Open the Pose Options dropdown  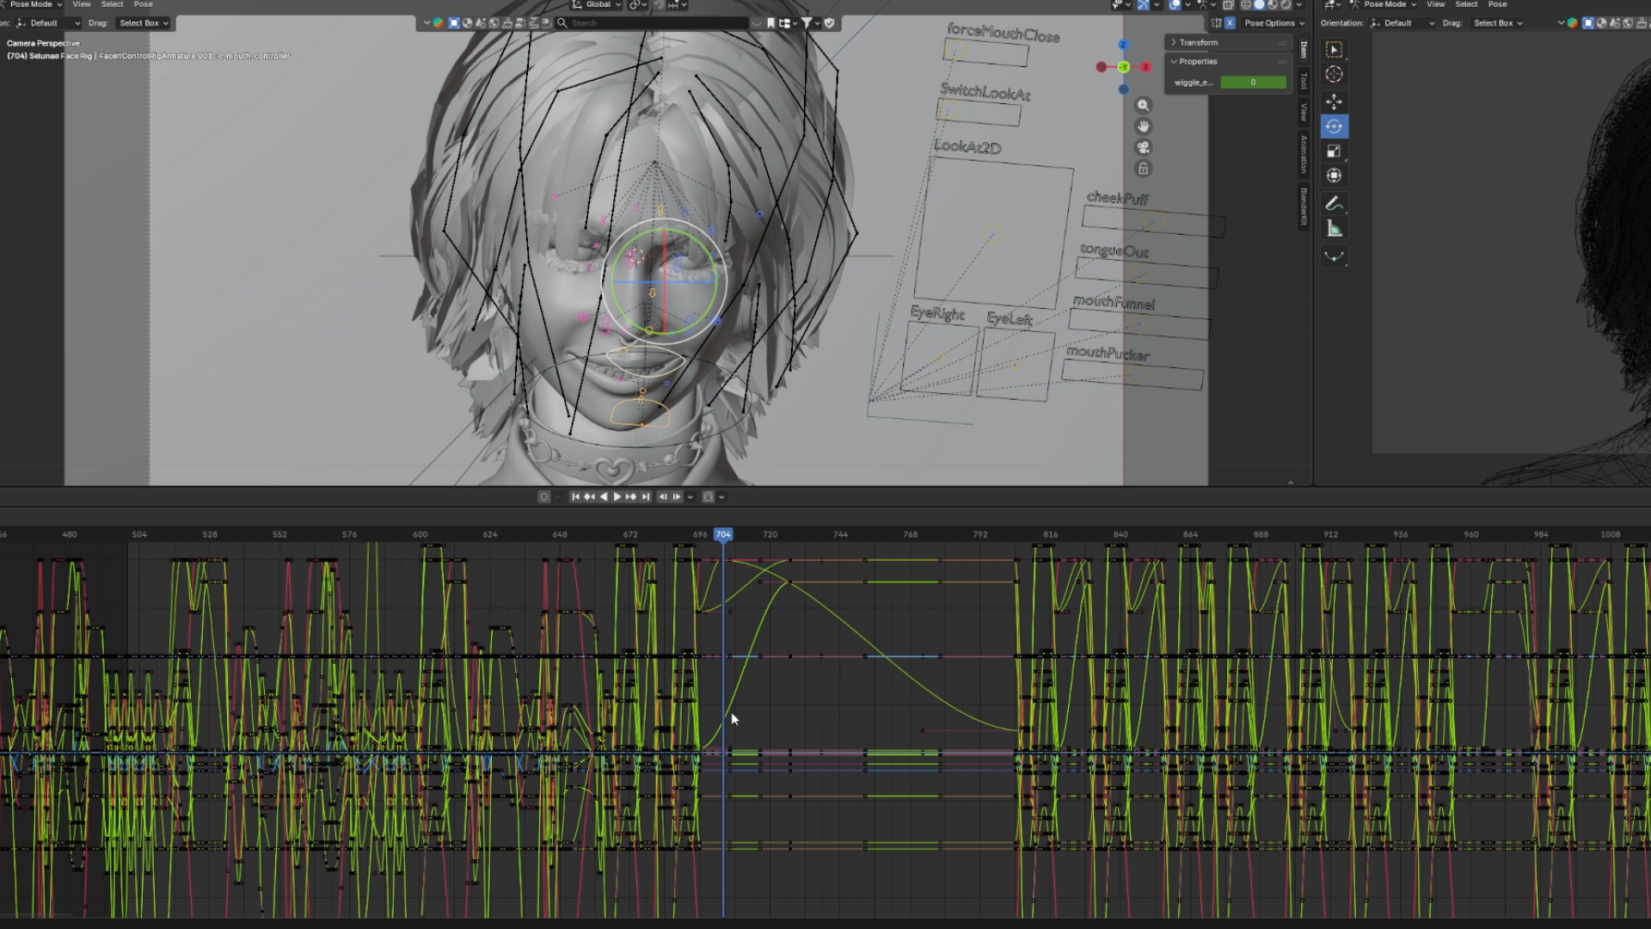click(1274, 23)
